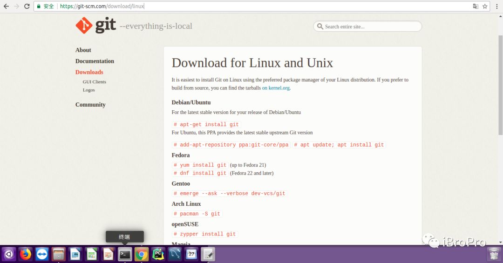The image size is (503, 263).
Task: Click the '# pacman -S git' command
Action: click(x=197, y=214)
